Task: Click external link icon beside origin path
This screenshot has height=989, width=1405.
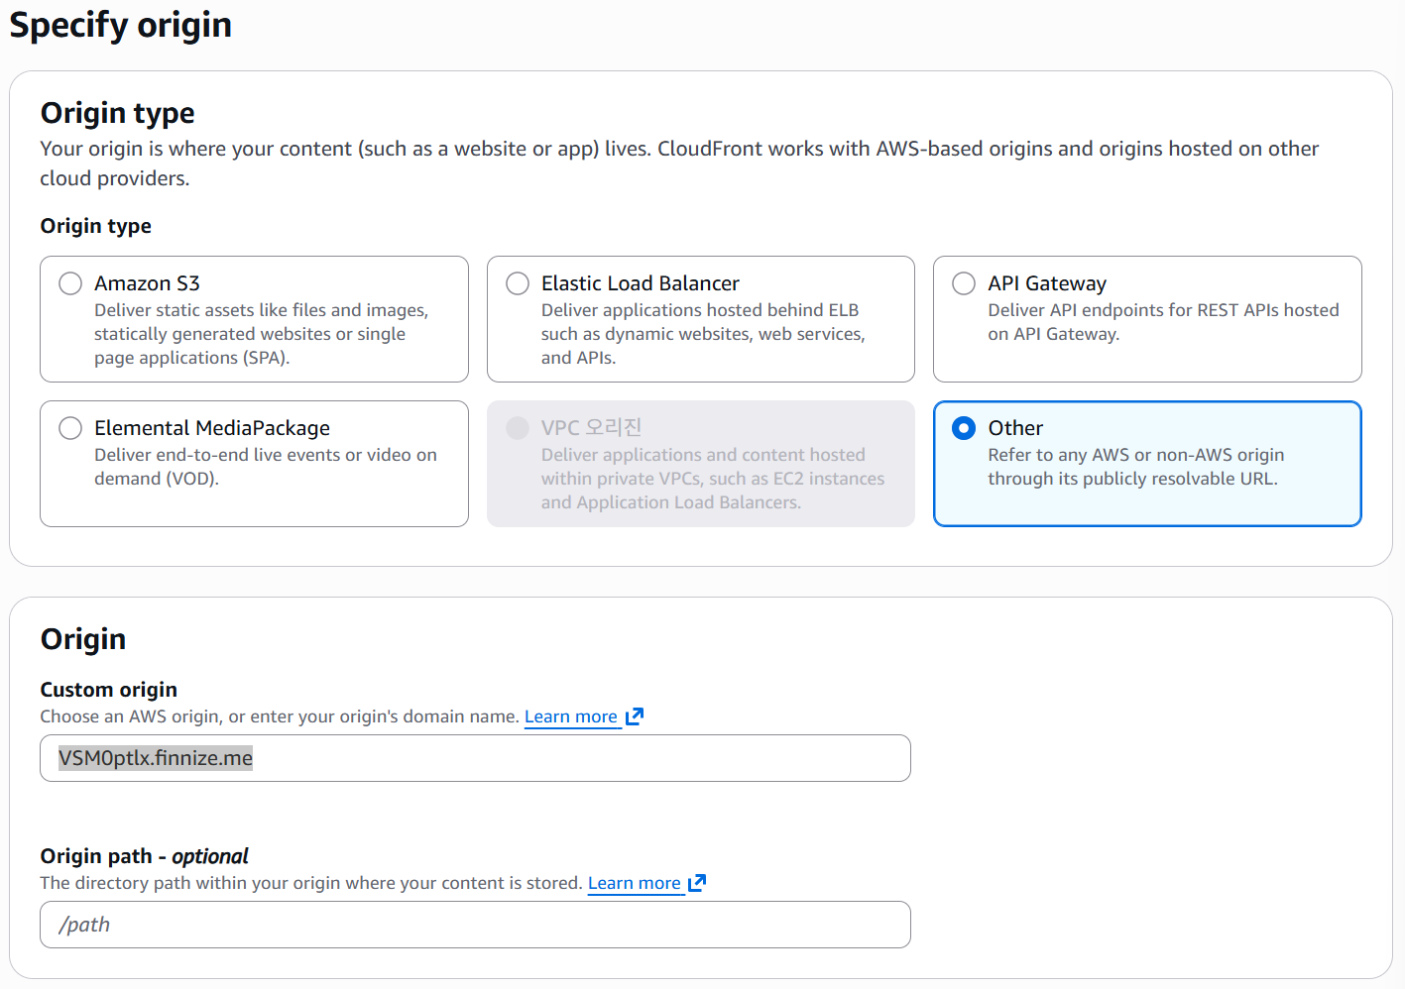Action: (697, 883)
